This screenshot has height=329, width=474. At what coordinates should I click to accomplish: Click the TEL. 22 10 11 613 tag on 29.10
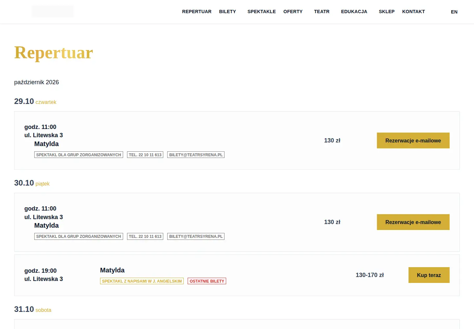pos(145,155)
